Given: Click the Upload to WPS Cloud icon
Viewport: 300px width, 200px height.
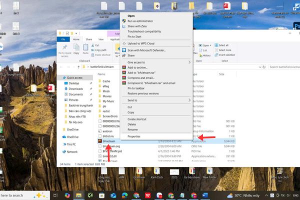Looking at the screenshot, I should coord(123,44).
